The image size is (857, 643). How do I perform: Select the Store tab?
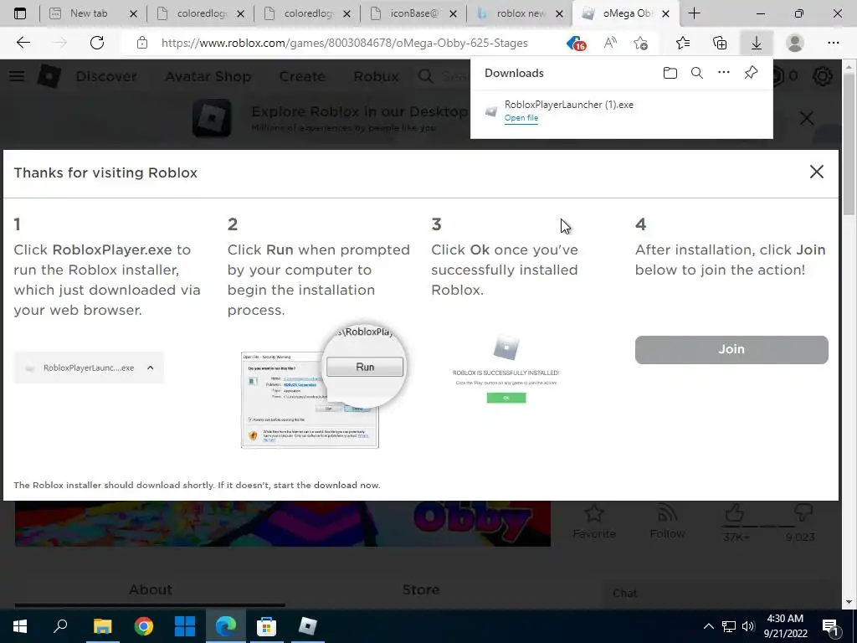(x=421, y=589)
